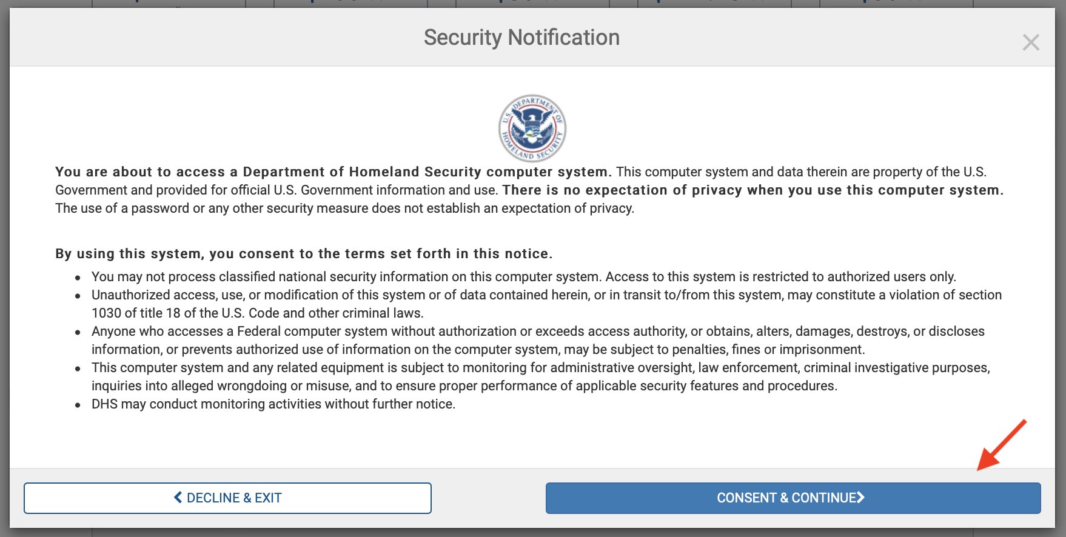The image size is (1066, 537).
Task: Click the line about penalties, fines or imprisonment
Action: [x=478, y=350]
